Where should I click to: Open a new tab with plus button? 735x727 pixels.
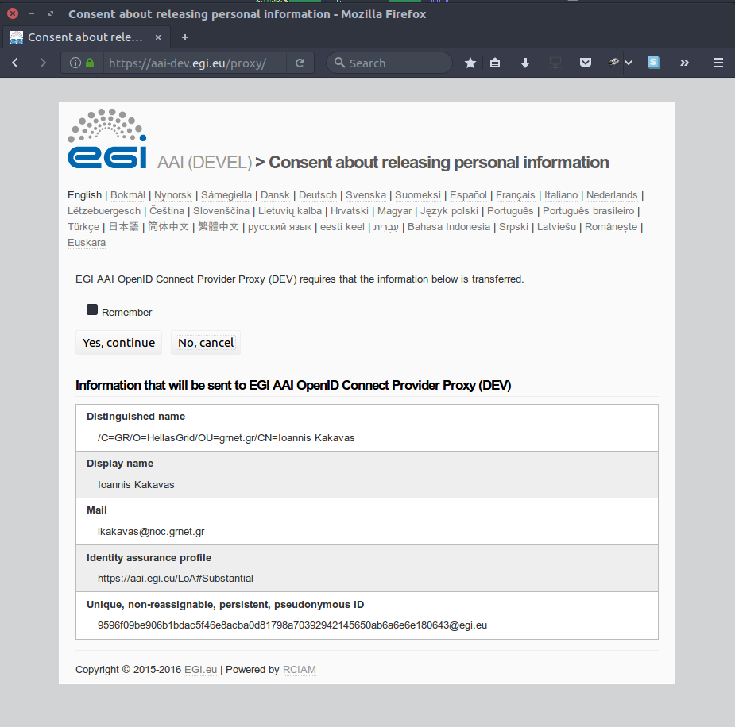[x=185, y=37]
